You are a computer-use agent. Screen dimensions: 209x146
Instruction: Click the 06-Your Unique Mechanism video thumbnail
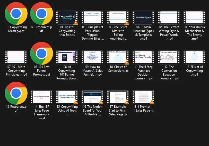click(x=194, y=17)
